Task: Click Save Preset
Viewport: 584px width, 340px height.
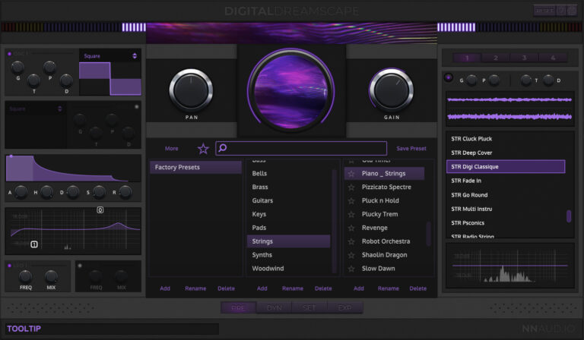Action: [x=411, y=148]
